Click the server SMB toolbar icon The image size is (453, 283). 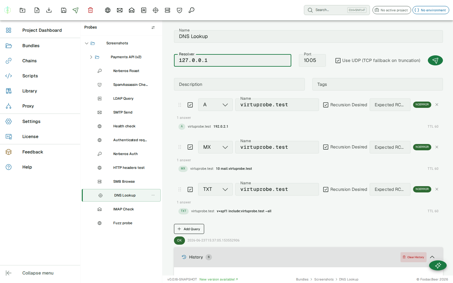click(167, 10)
